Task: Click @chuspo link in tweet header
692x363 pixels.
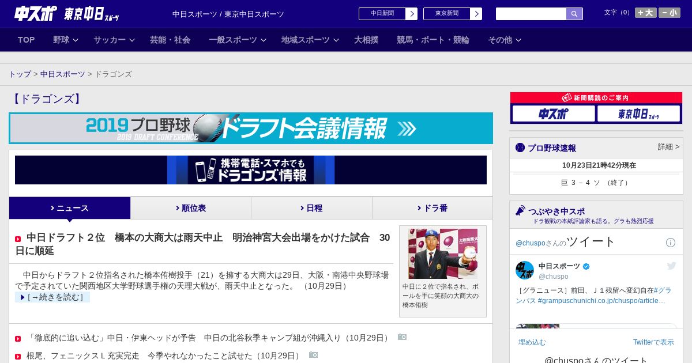Action: click(x=530, y=243)
